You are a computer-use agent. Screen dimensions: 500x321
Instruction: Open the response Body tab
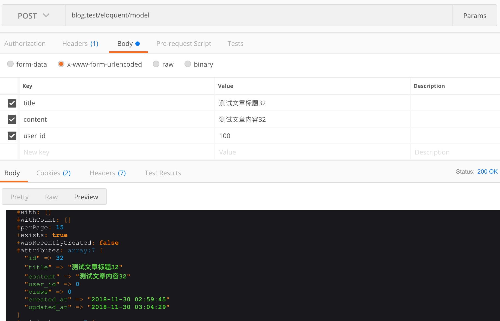click(x=12, y=173)
